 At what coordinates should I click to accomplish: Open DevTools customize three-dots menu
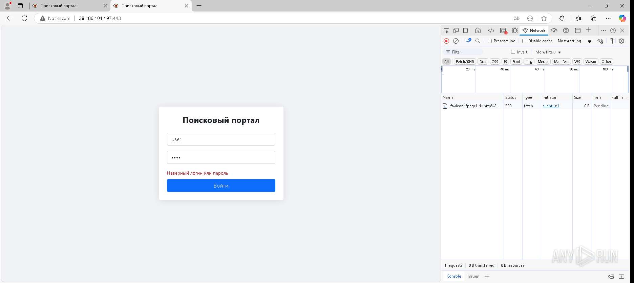603,30
